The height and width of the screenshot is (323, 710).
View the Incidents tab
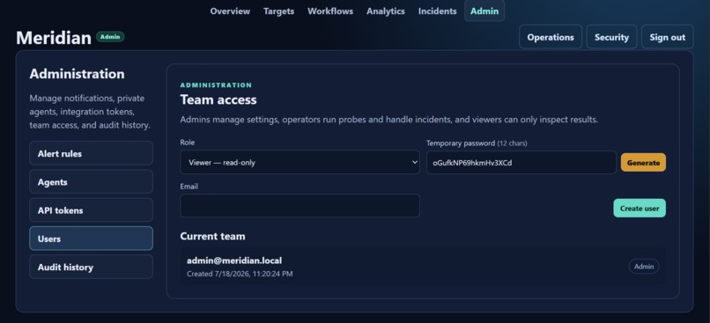(437, 11)
